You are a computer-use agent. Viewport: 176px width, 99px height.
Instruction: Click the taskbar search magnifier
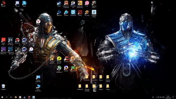point(7,97)
